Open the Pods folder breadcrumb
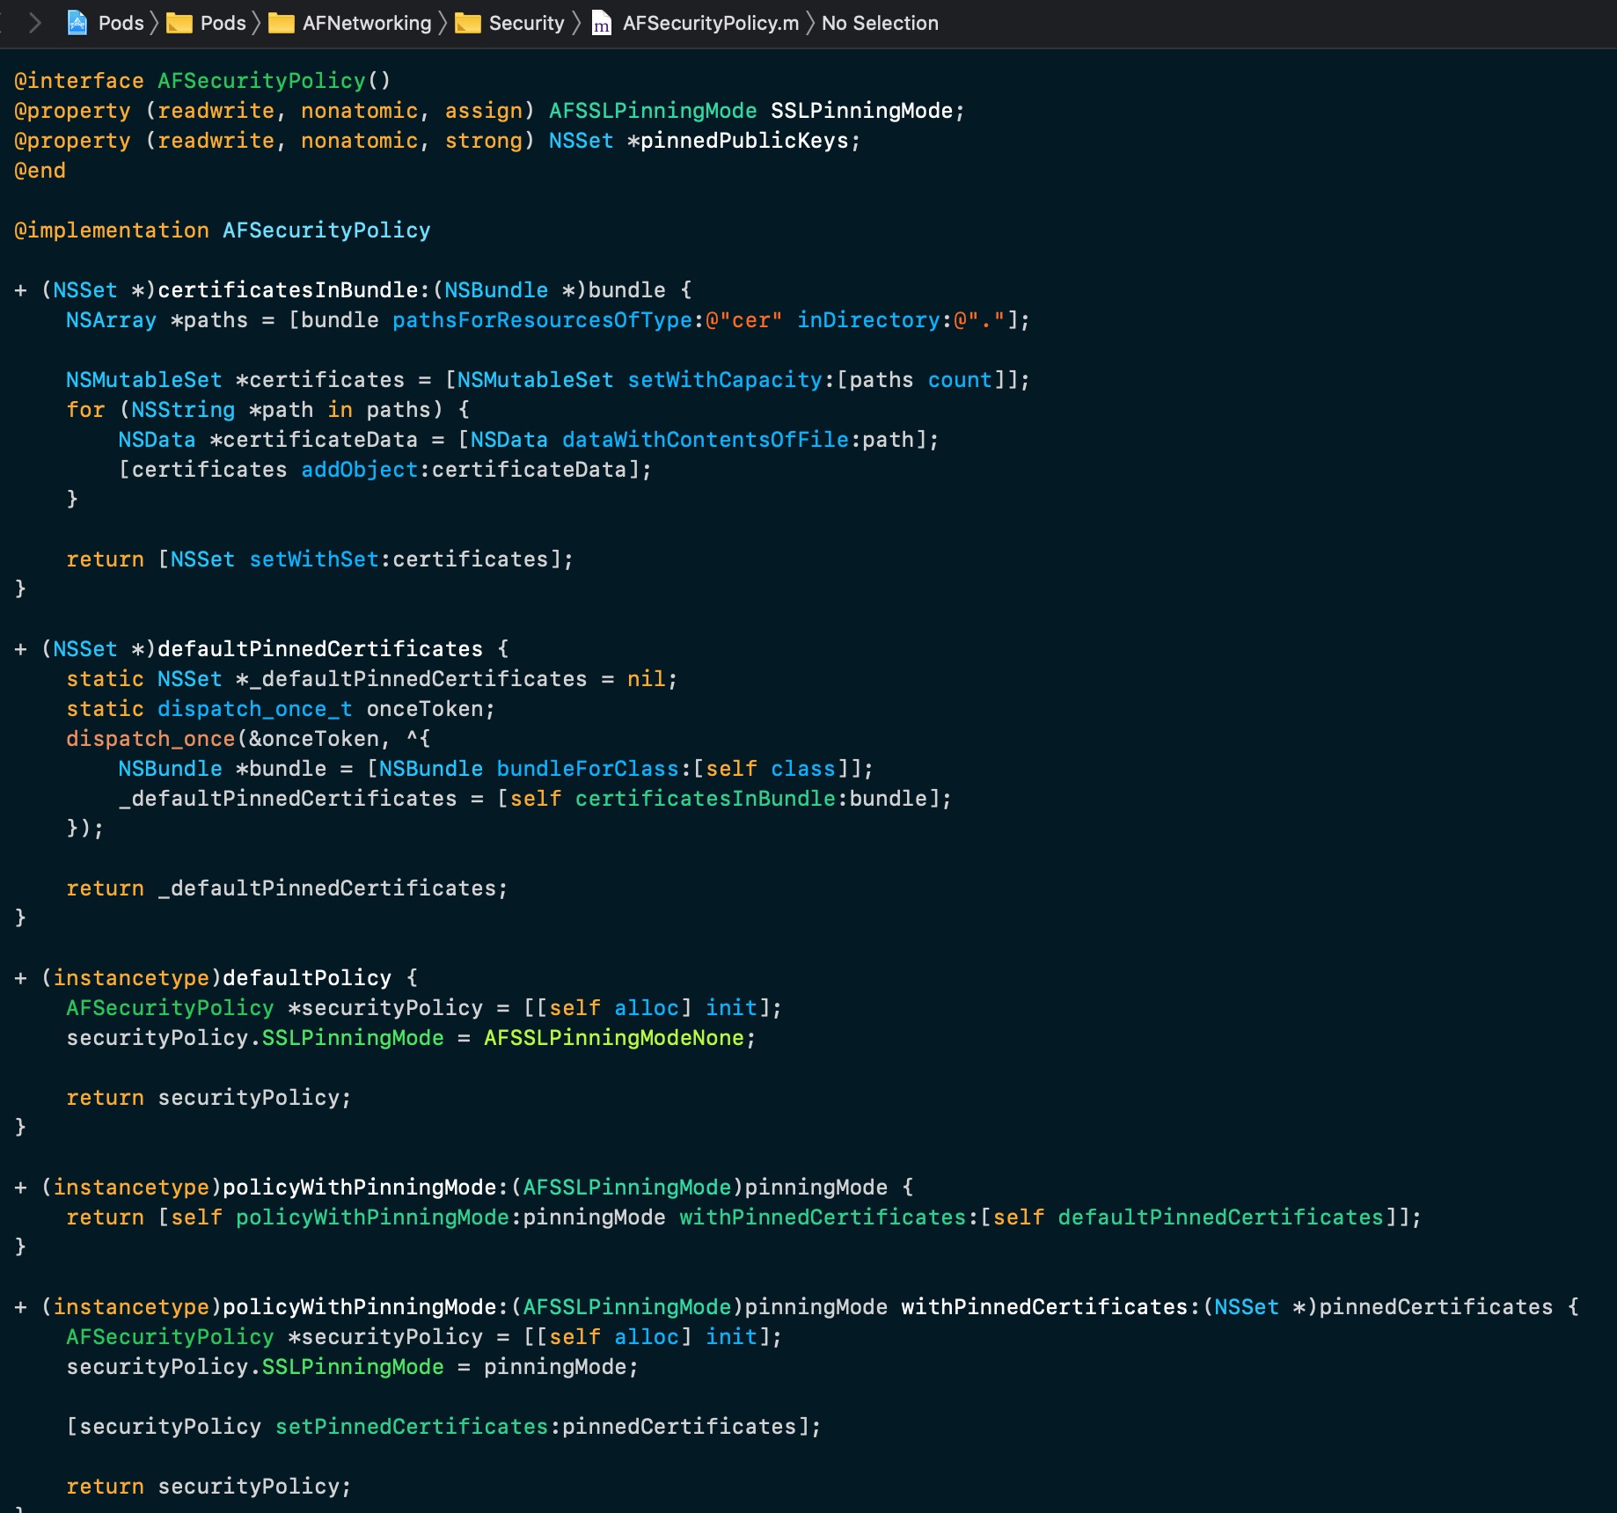 click(x=223, y=23)
